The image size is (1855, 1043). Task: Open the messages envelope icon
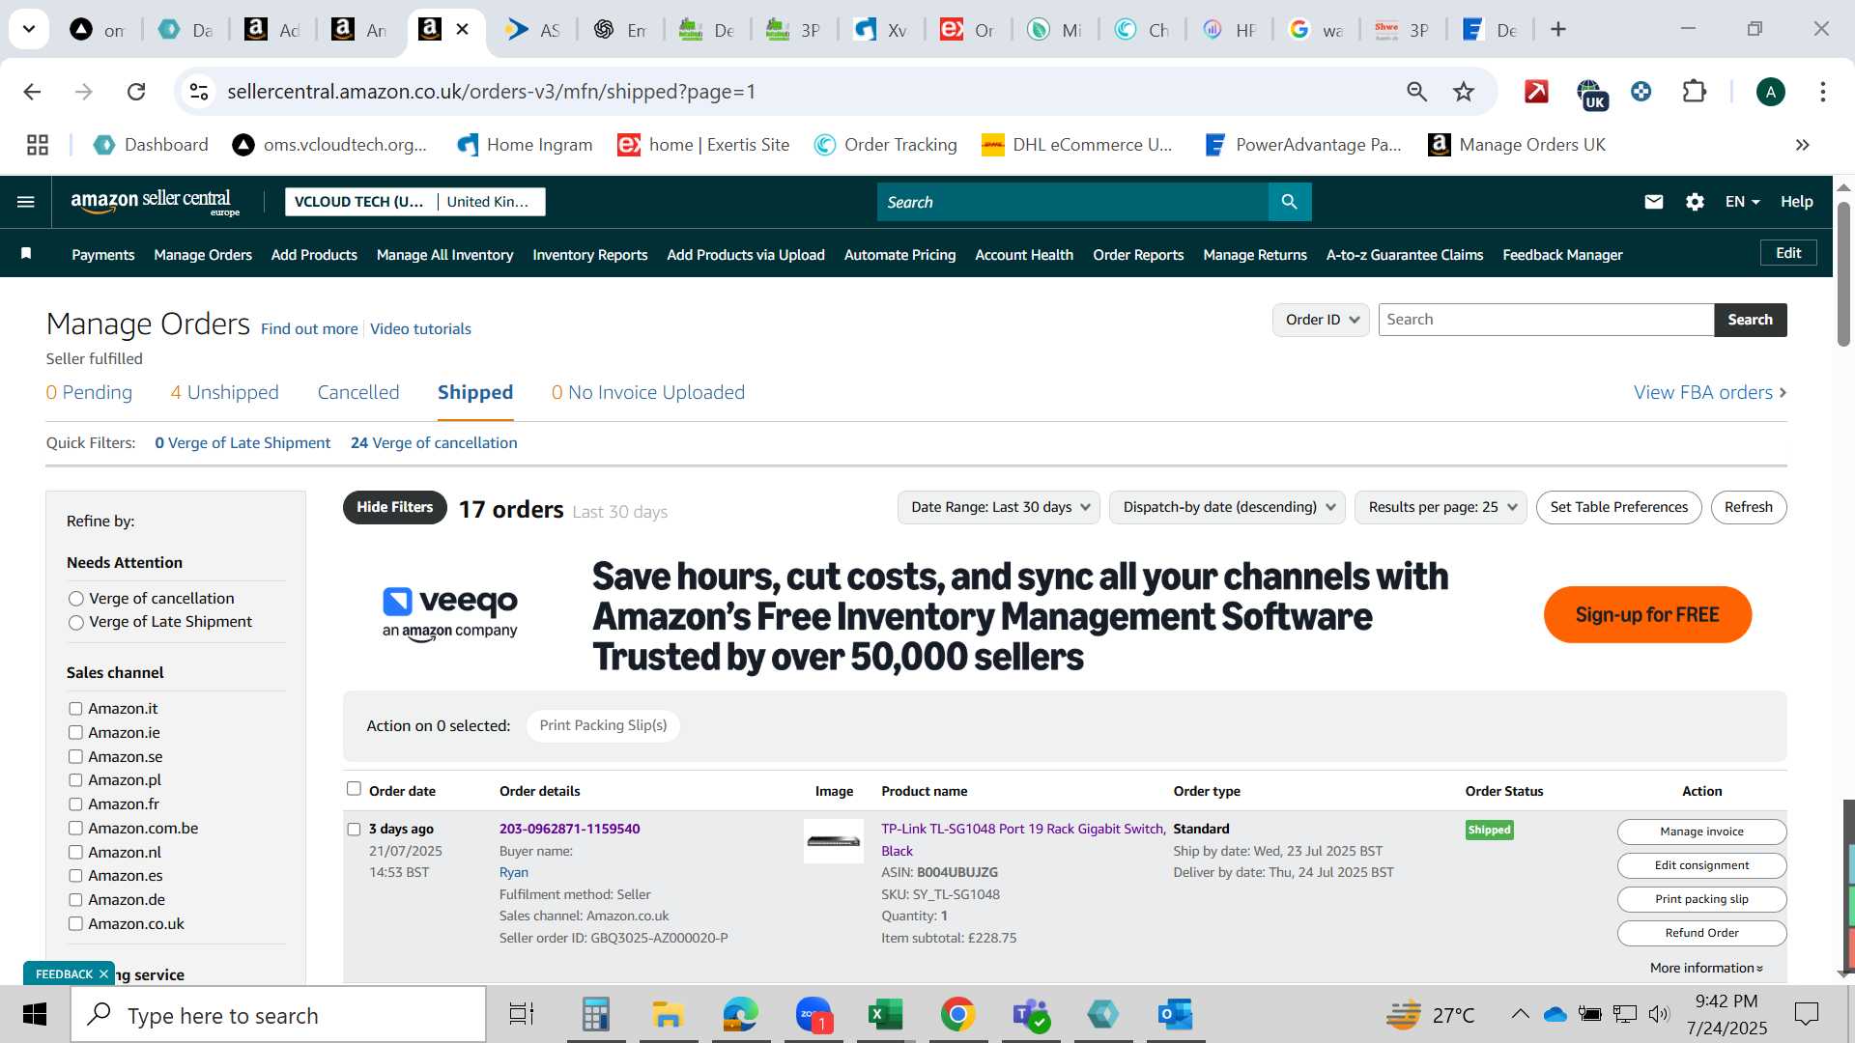click(x=1653, y=202)
